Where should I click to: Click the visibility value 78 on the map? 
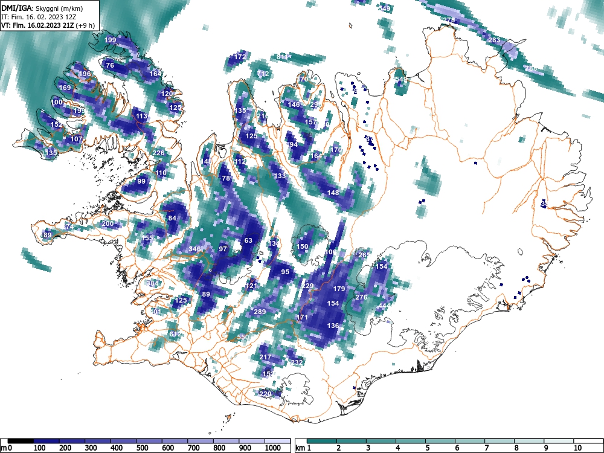pos(226,178)
